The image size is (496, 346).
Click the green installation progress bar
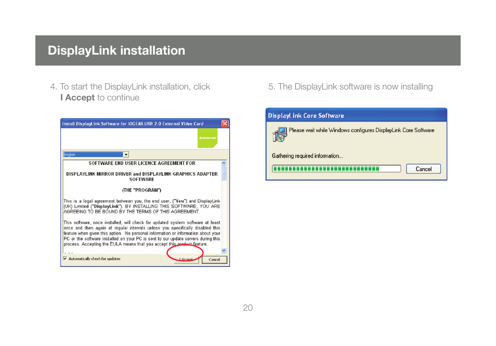[x=336, y=169]
